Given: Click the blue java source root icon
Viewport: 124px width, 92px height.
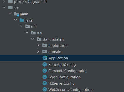Looking at the screenshot, I should [22, 20].
